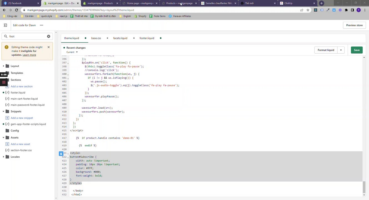Expand the Locales folder arrow
The image size is (369, 200).
click(x=3, y=157)
